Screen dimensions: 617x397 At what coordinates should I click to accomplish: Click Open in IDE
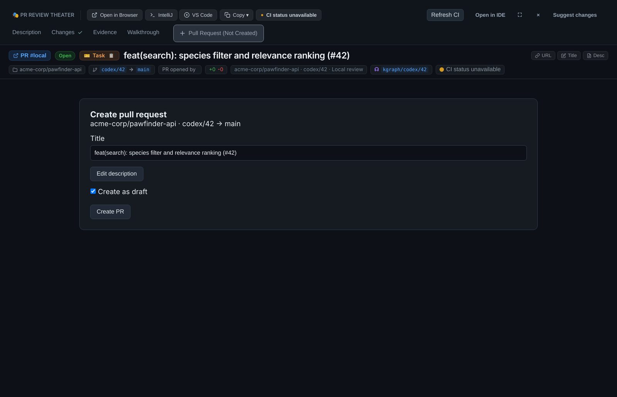click(x=490, y=15)
